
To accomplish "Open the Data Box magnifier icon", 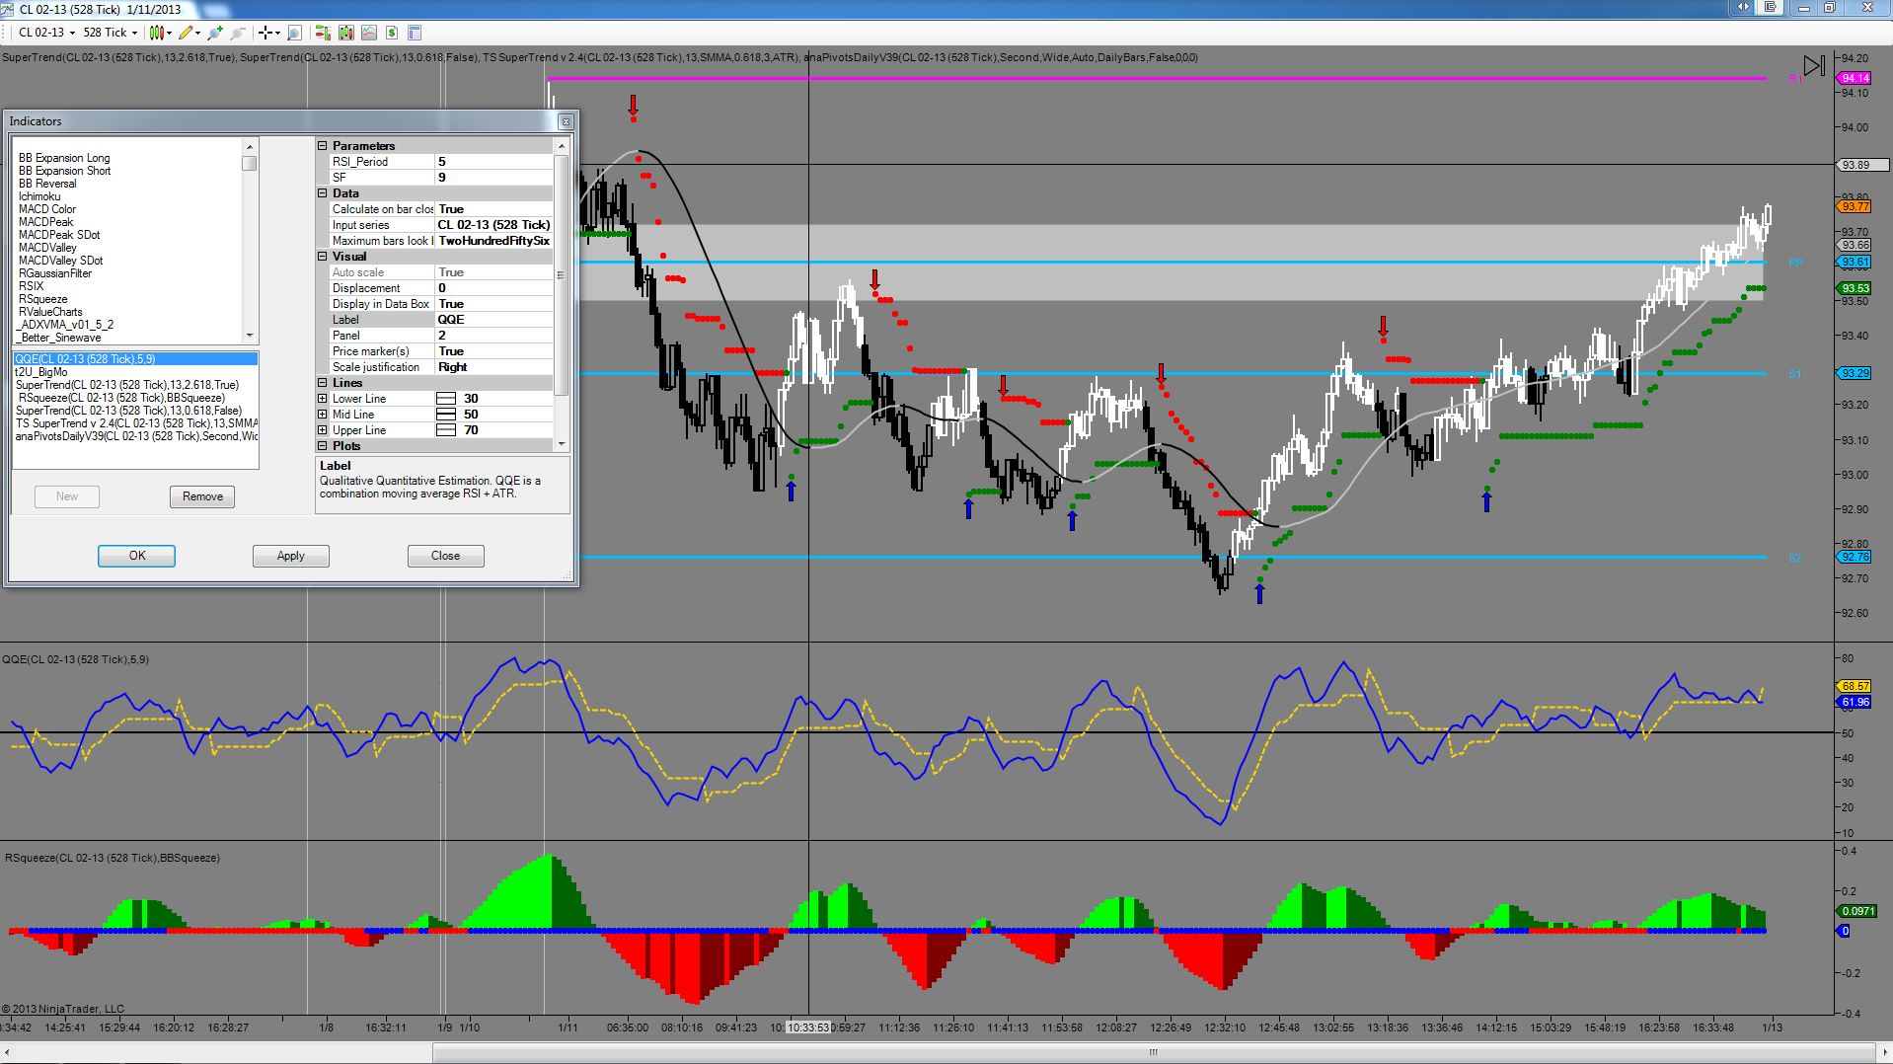I will pos(294,33).
